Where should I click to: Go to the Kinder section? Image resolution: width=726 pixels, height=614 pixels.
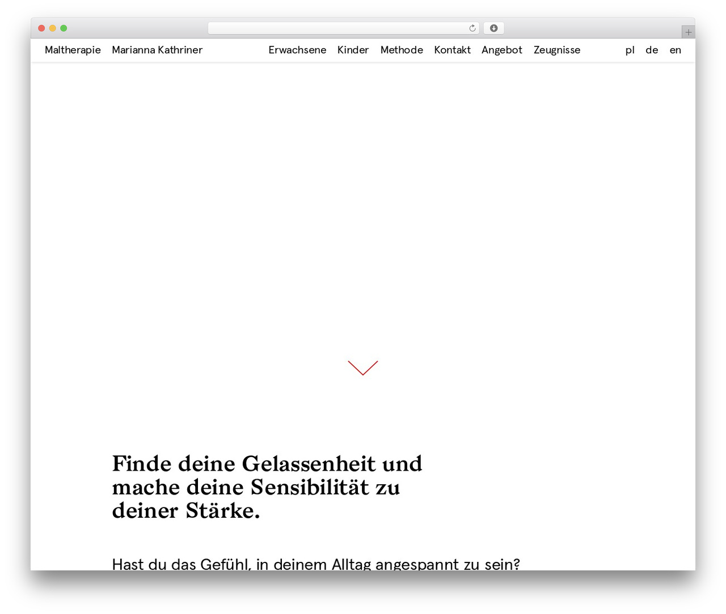click(353, 50)
